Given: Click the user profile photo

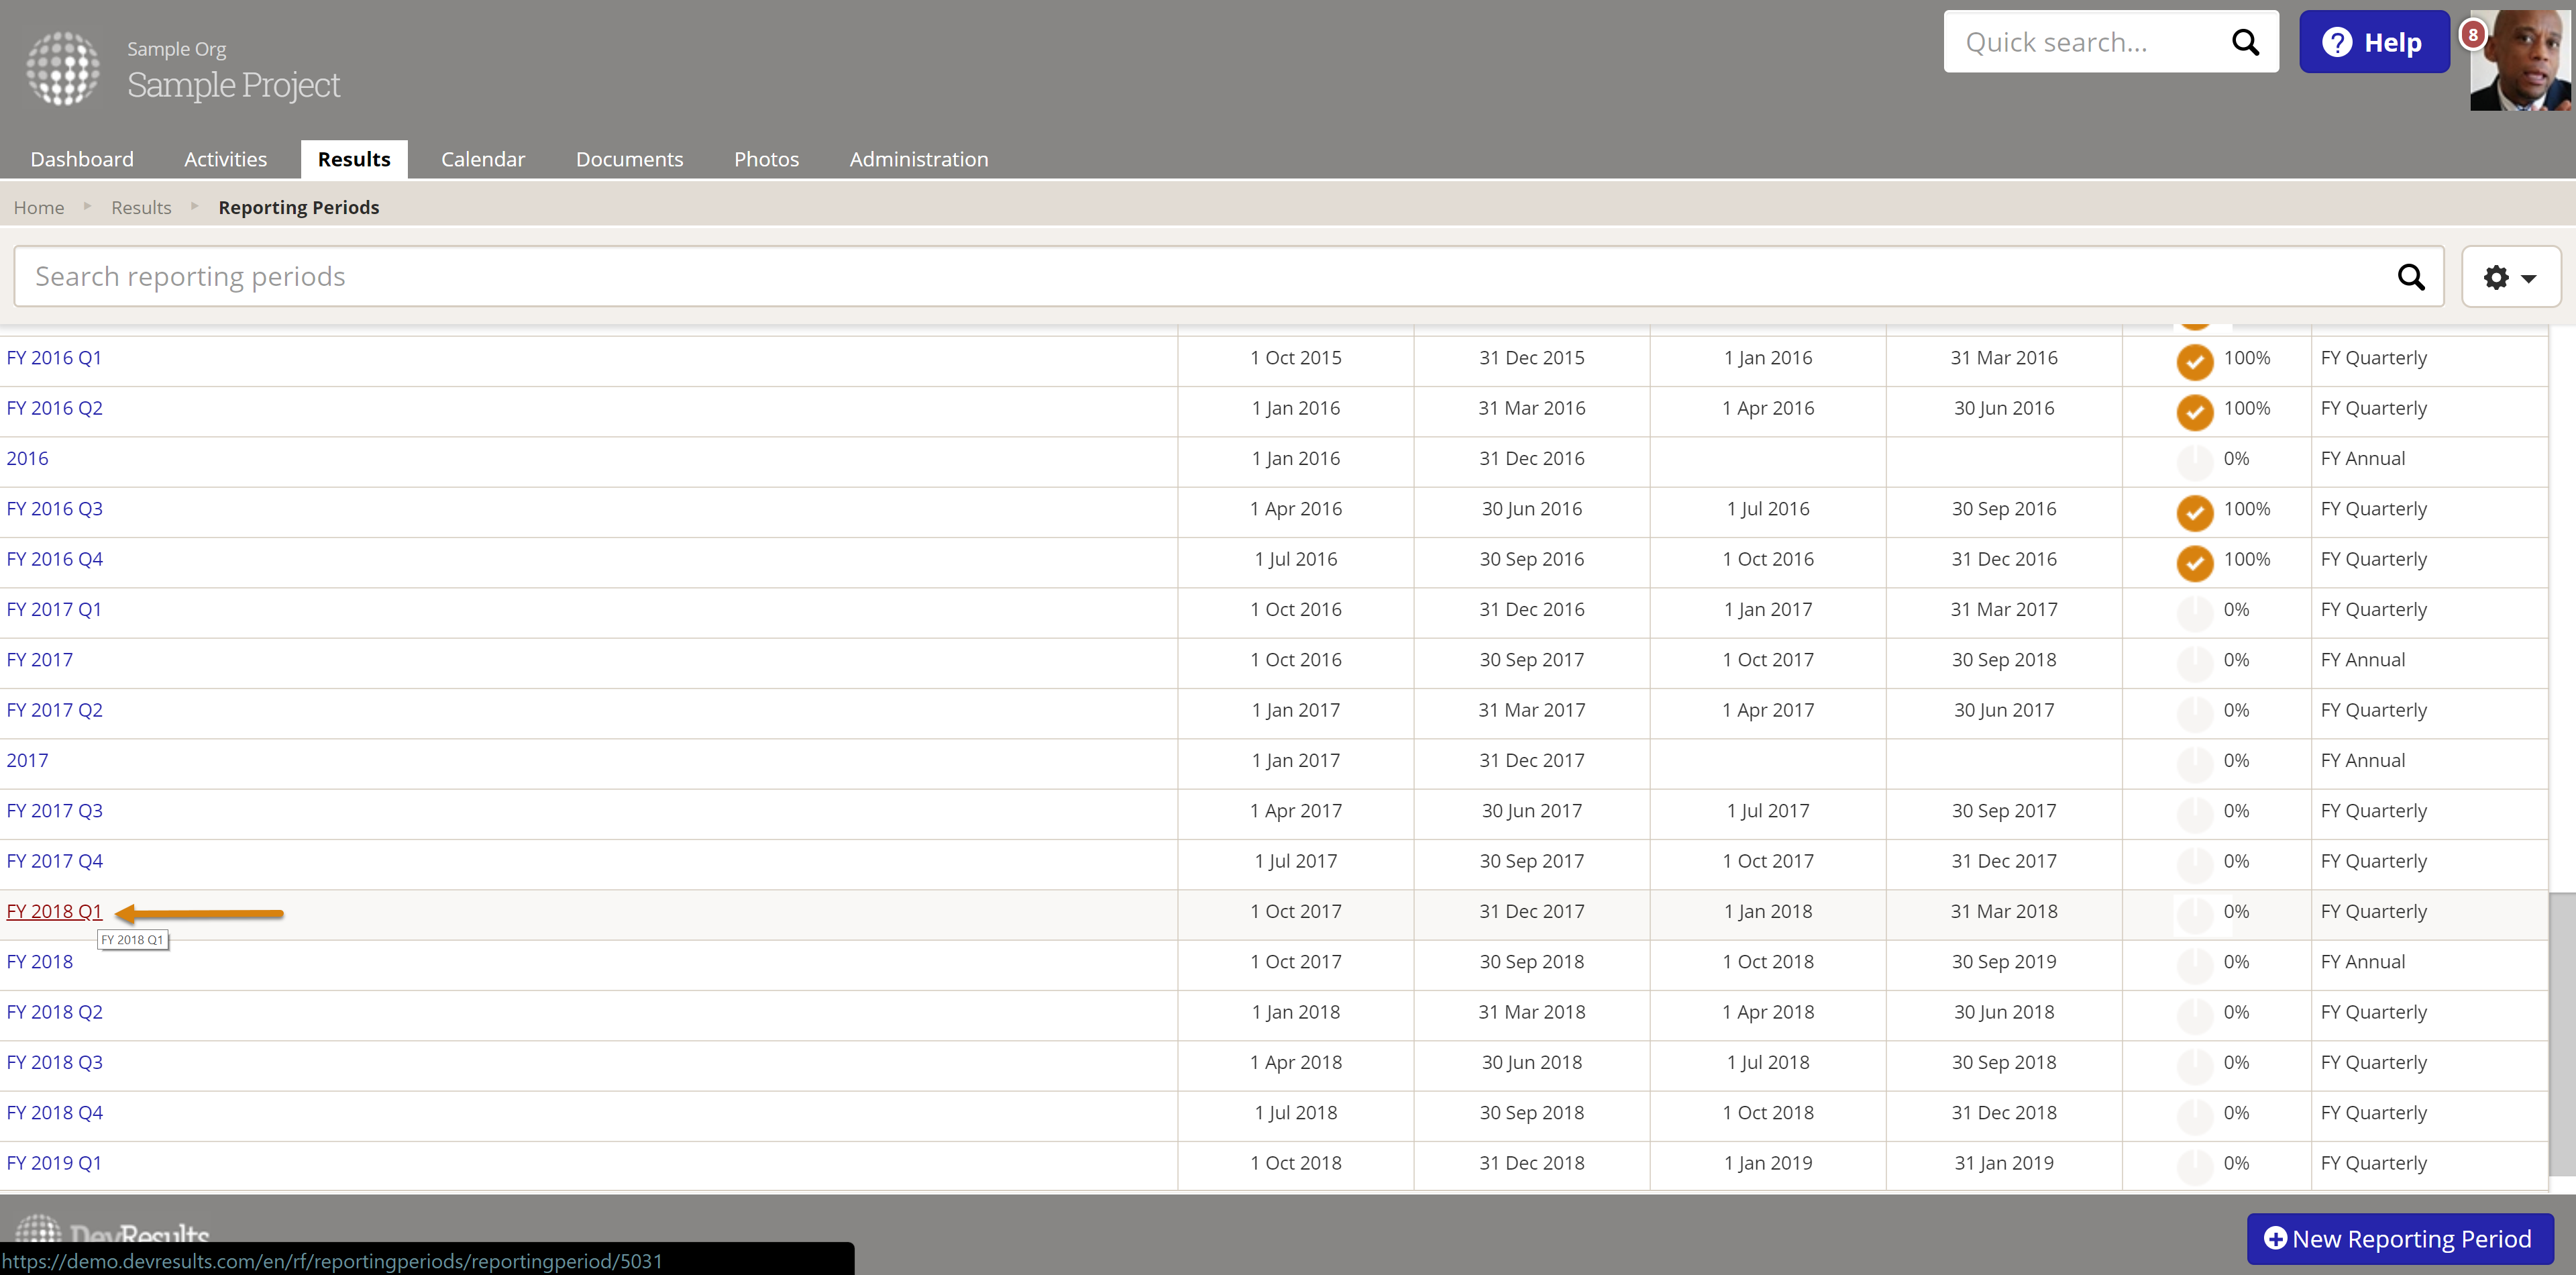Looking at the screenshot, I should point(2521,62).
